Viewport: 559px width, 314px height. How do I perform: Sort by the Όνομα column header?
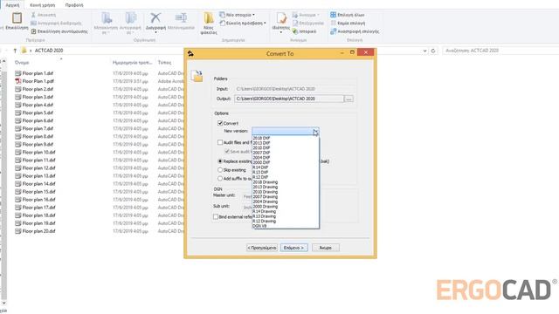pyautogui.click(x=22, y=63)
